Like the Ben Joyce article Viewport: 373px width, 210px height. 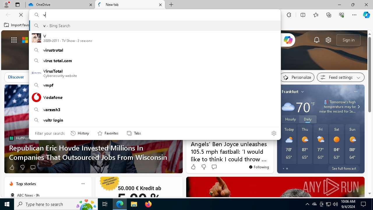point(193,167)
